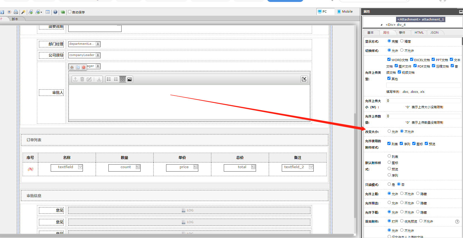This screenshot has width=463, height=238.
Task: Select 隐藏 for 允许上载
Action: [418, 193]
